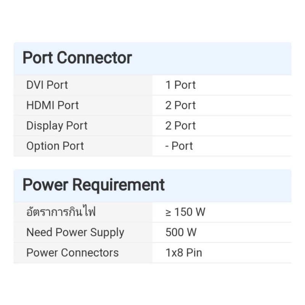The width and height of the screenshot is (305, 305).
Task: Click the "2 Port" value beside Display Port
Action: pyautogui.click(x=180, y=126)
